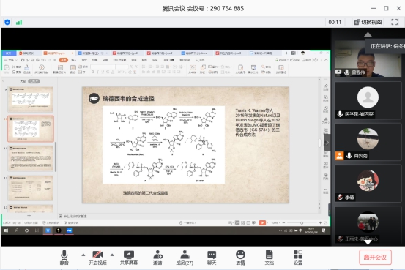Select the first participant video thumbnail
Image resolution: width=405 pixels, height=270 pixels.
point(368,59)
